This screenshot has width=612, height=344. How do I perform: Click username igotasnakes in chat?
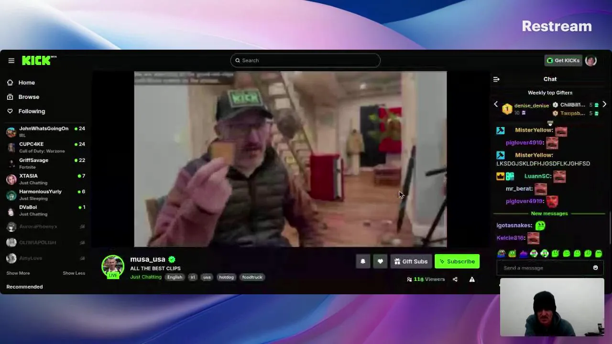(514, 226)
